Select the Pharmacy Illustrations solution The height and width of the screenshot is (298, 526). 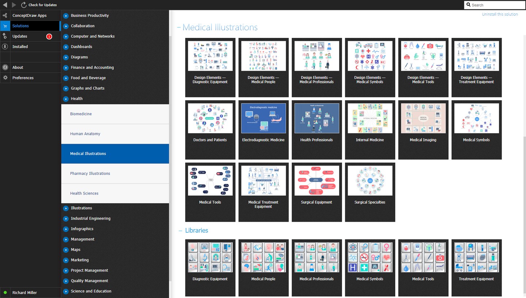115,174
